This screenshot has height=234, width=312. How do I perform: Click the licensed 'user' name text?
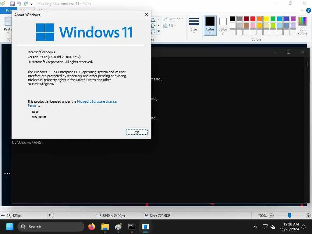[35, 112]
